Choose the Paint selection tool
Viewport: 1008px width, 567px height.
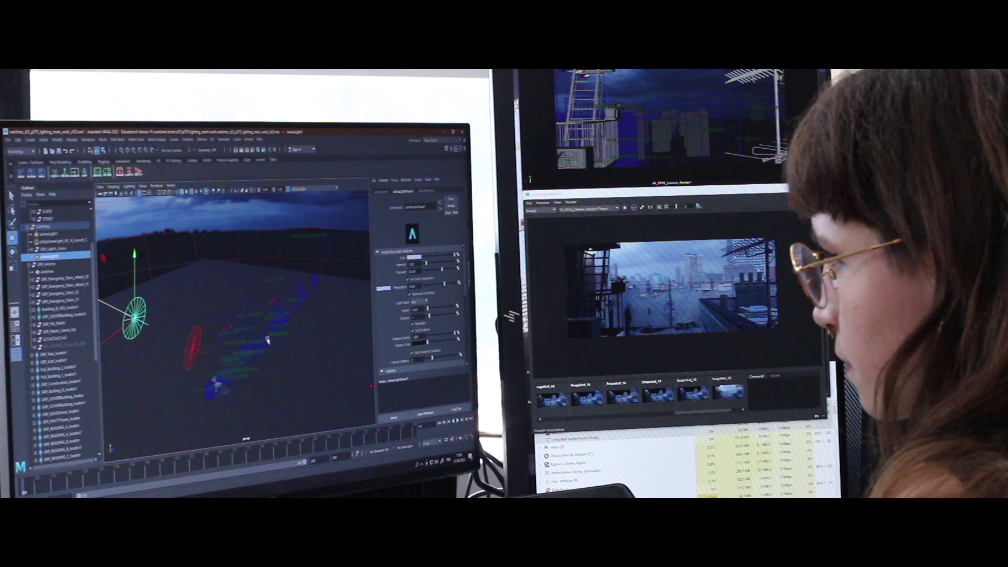coord(12,224)
